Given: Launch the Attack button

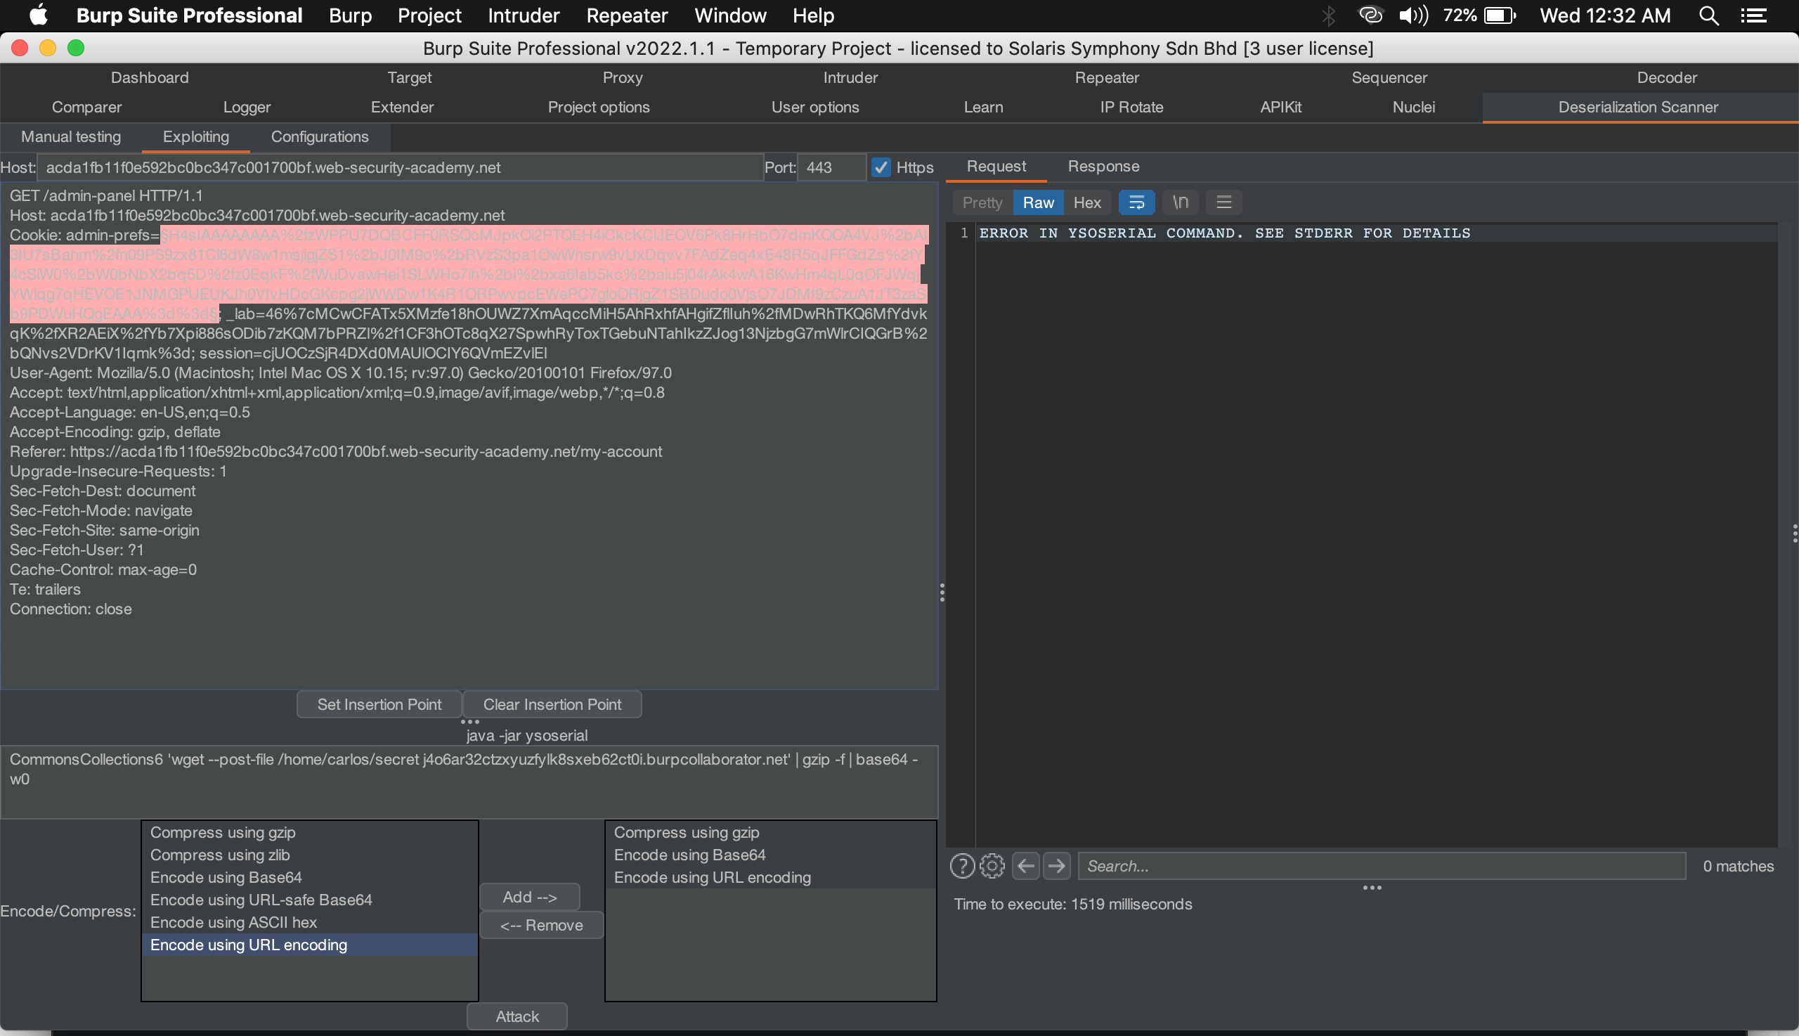Looking at the screenshot, I should tap(517, 1017).
